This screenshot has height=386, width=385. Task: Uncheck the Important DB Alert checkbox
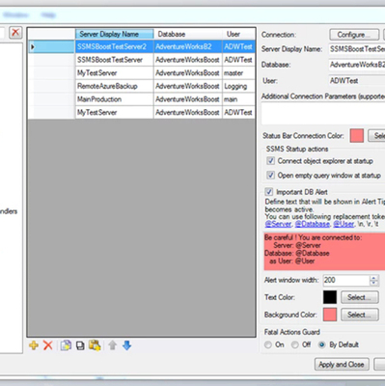269,192
